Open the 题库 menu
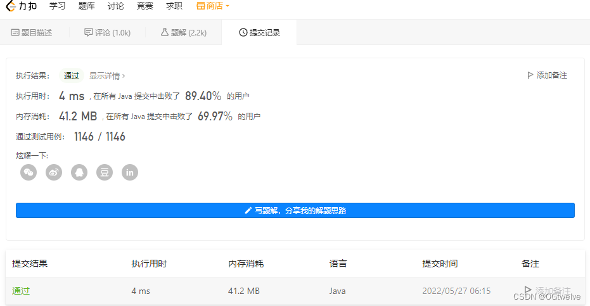Image resolution: width=590 pixels, height=306 pixels. point(87,6)
